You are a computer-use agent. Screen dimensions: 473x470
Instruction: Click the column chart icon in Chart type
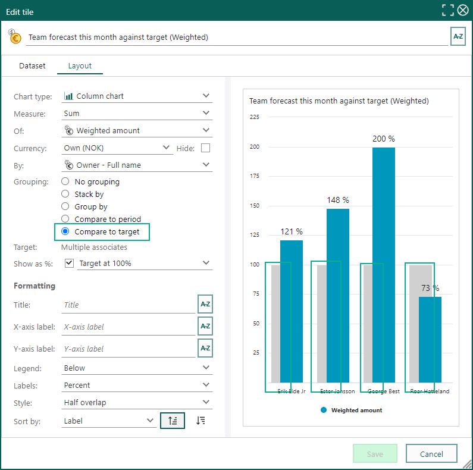68,96
